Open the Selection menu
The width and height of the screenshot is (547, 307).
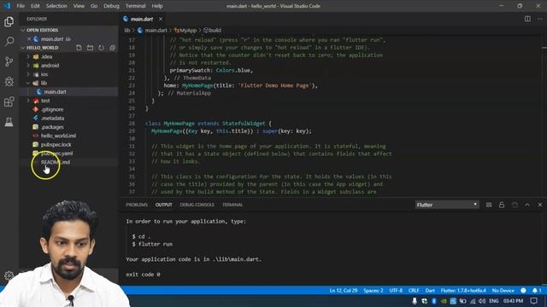click(56, 6)
